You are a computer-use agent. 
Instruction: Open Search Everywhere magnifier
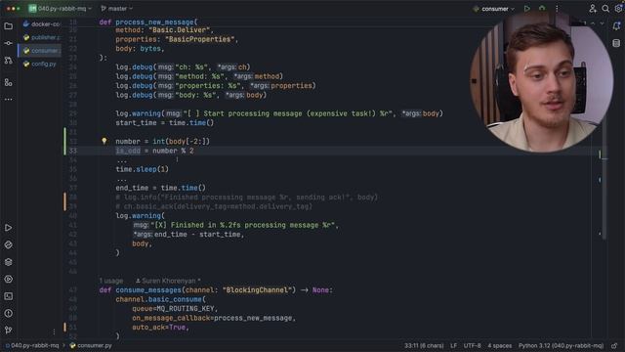click(605, 9)
